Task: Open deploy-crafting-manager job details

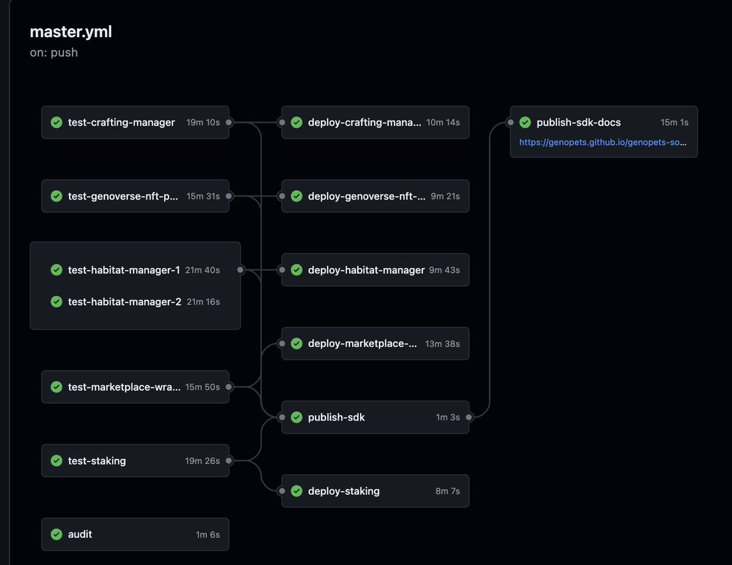Action: tap(375, 123)
